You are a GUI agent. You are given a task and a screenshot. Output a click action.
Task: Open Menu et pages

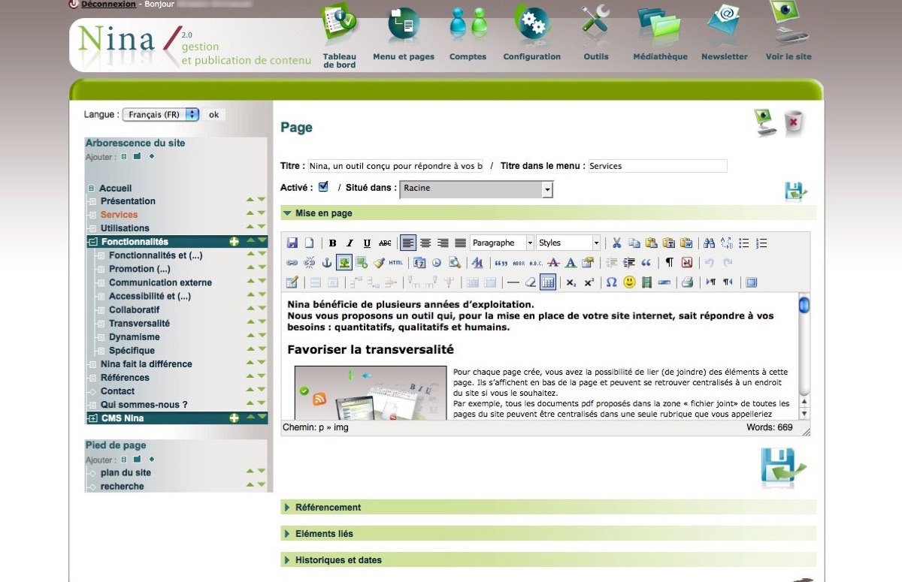pyautogui.click(x=404, y=34)
